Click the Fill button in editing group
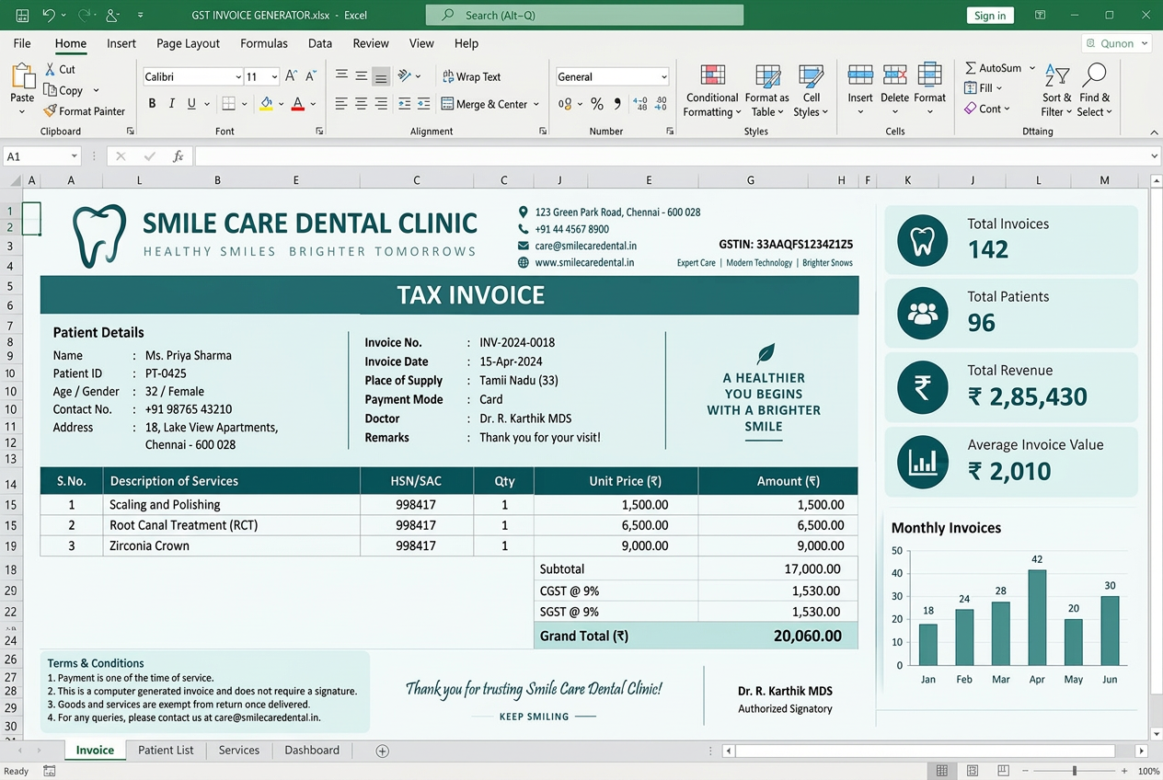 984,88
